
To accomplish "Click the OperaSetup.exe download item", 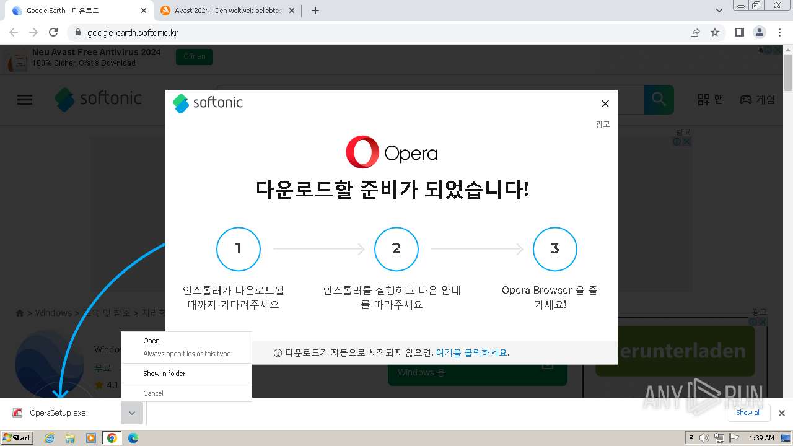I will tap(59, 413).
